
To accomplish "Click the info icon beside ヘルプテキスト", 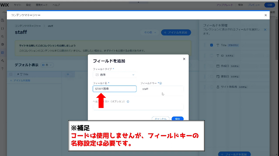I will 128,102.
